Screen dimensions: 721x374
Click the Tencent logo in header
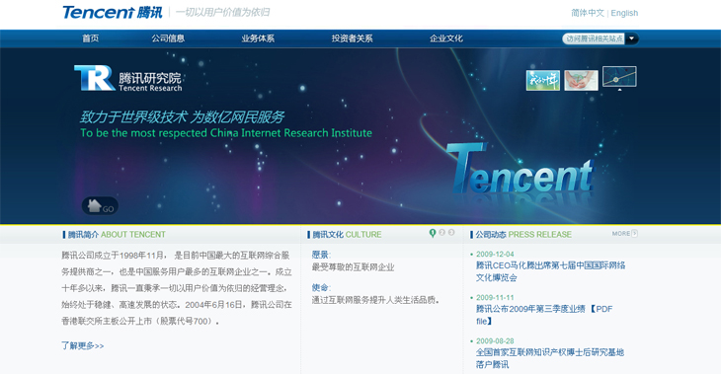pyautogui.click(x=113, y=13)
